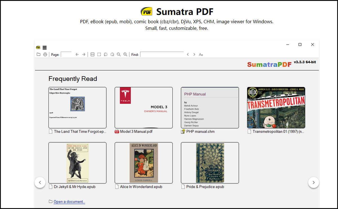Show the next screenshot using the right carousel arrow

point(313,182)
